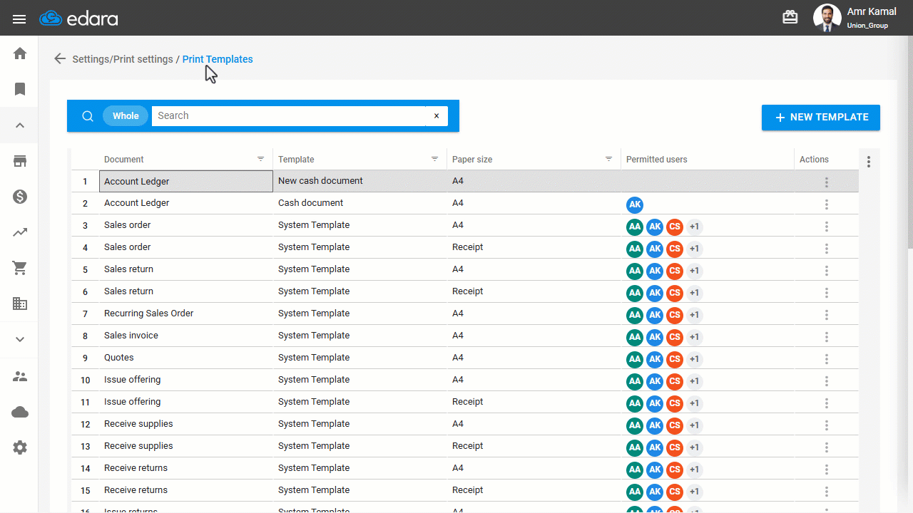Click the magnifier search icon
The image size is (913, 513).
(x=88, y=116)
